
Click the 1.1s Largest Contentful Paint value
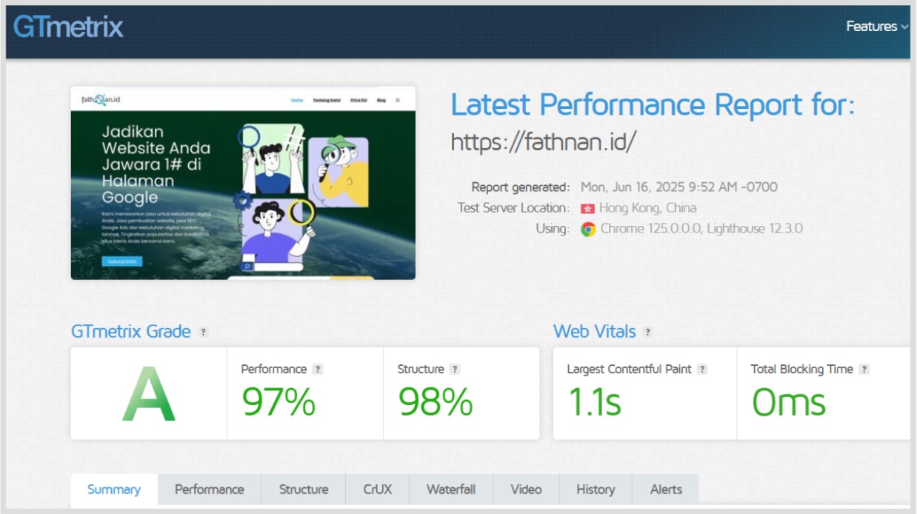(x=594, y=402)
